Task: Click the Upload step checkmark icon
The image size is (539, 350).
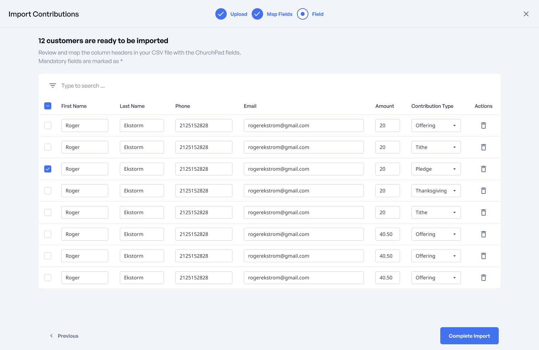Action: (221, 14)
